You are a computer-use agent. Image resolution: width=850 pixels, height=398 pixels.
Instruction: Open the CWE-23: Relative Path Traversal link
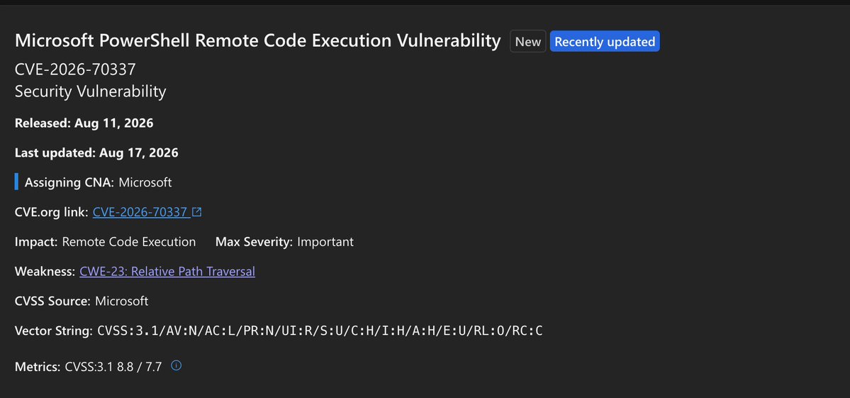coord(167,271)
